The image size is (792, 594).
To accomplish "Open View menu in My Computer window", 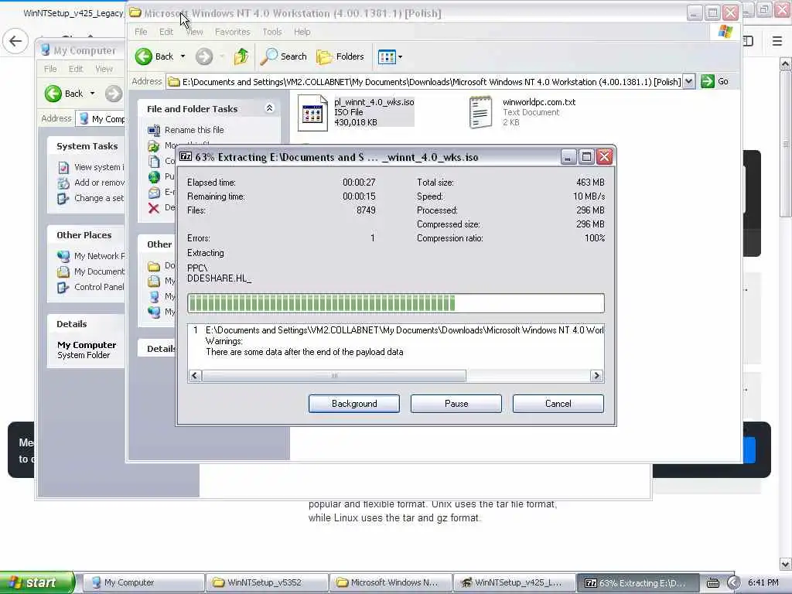I will point(104,69).
